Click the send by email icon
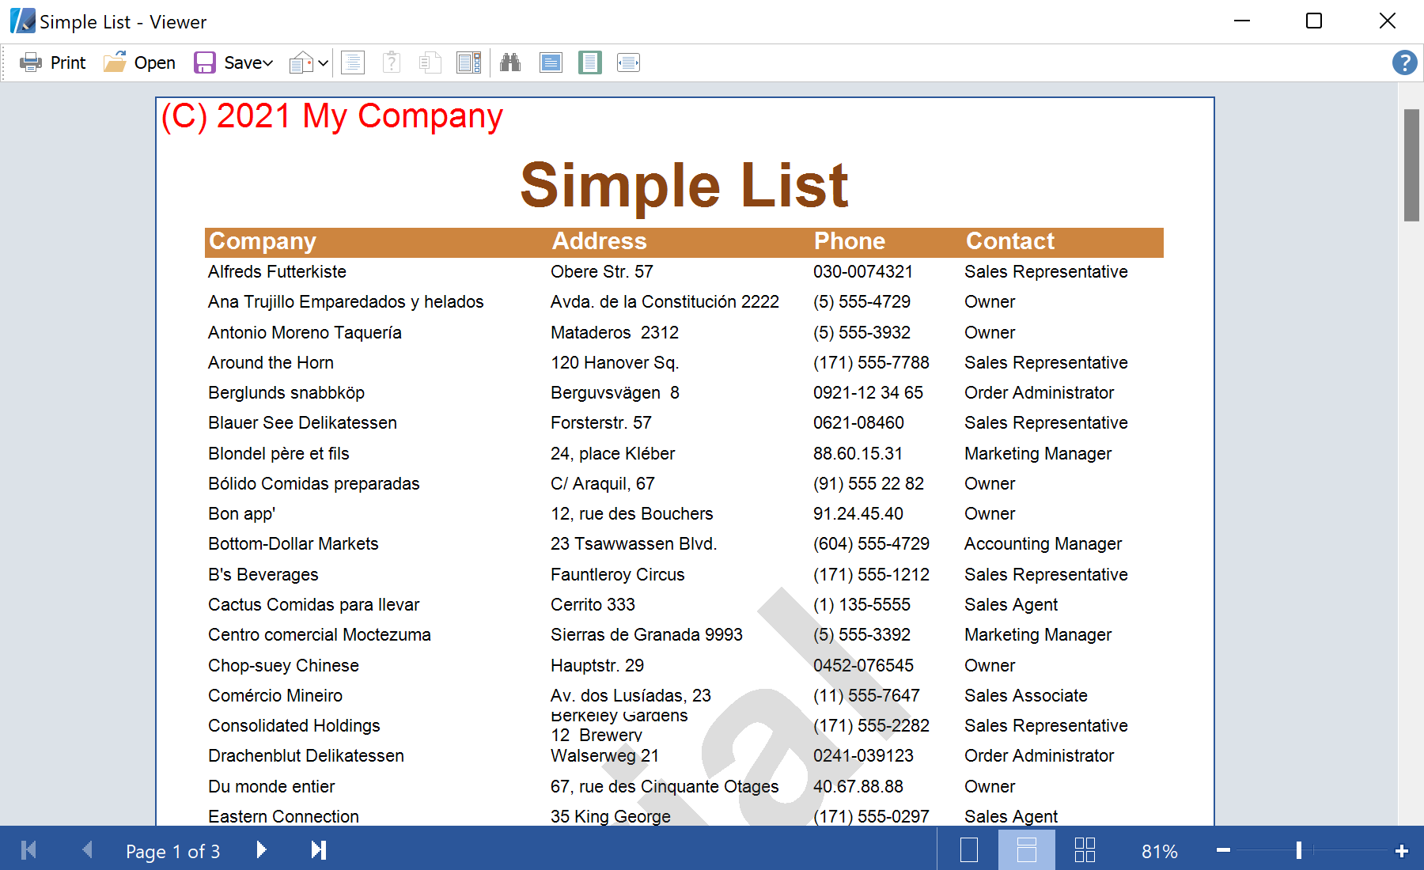Screen dimensions: 1424x870 301,62
